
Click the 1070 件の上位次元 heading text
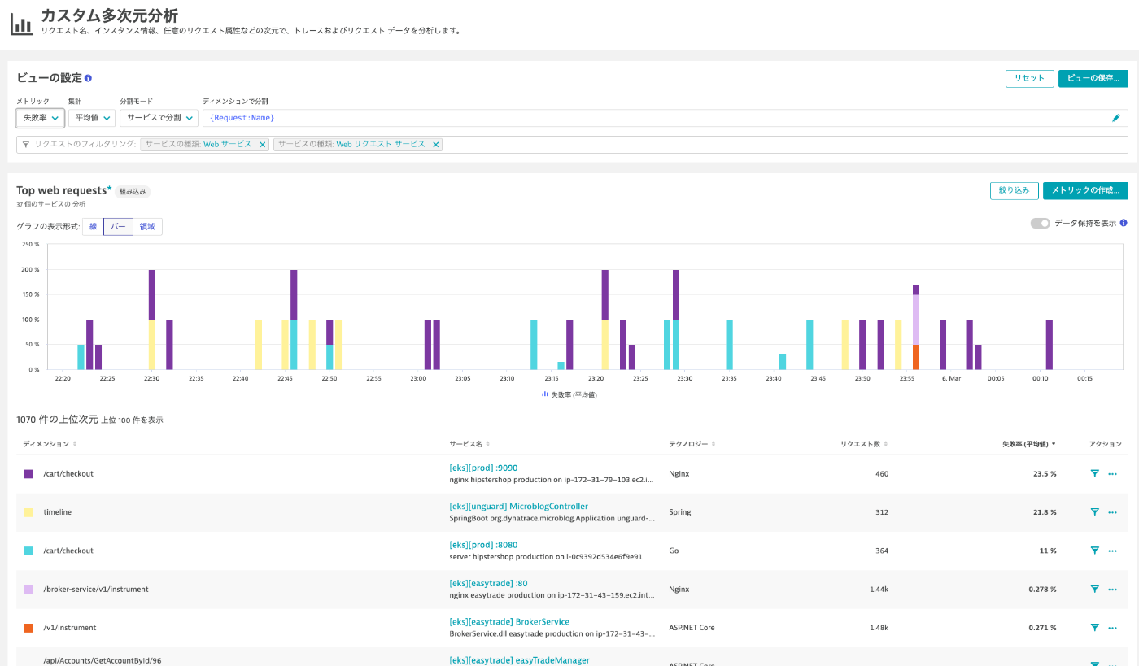click(x=56, y=420)
